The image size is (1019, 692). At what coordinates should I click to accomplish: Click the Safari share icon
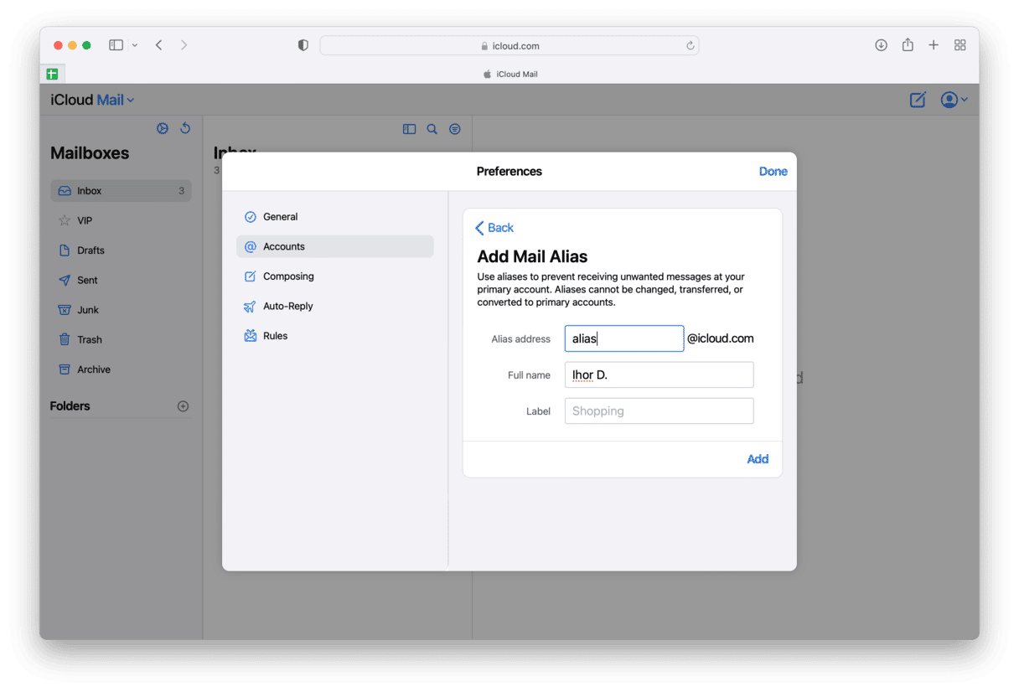coord(908,45)
